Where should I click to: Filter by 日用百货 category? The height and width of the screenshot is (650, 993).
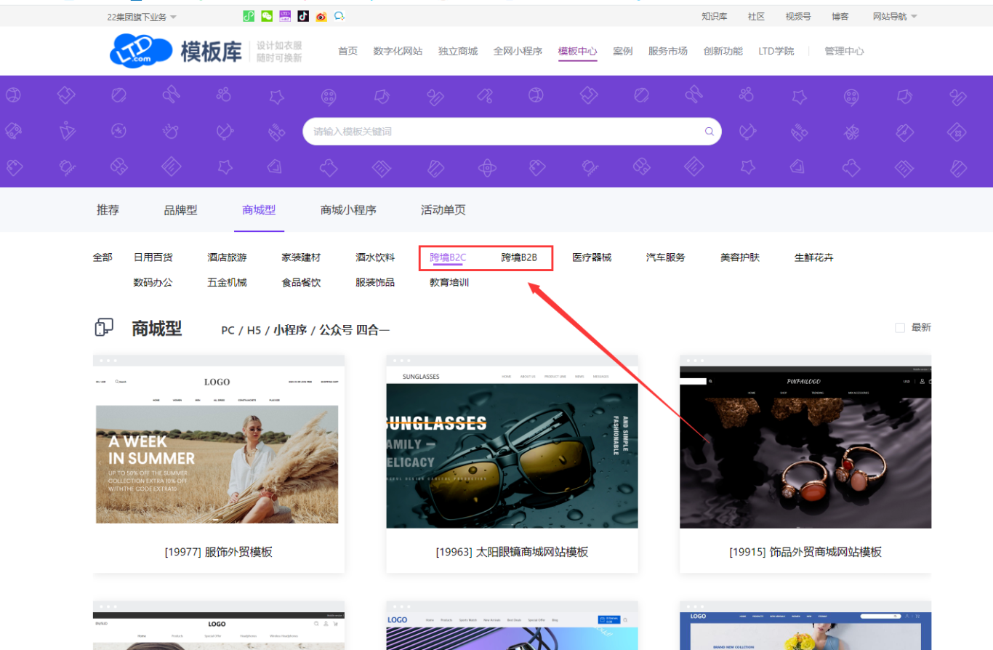coord(153,257)
